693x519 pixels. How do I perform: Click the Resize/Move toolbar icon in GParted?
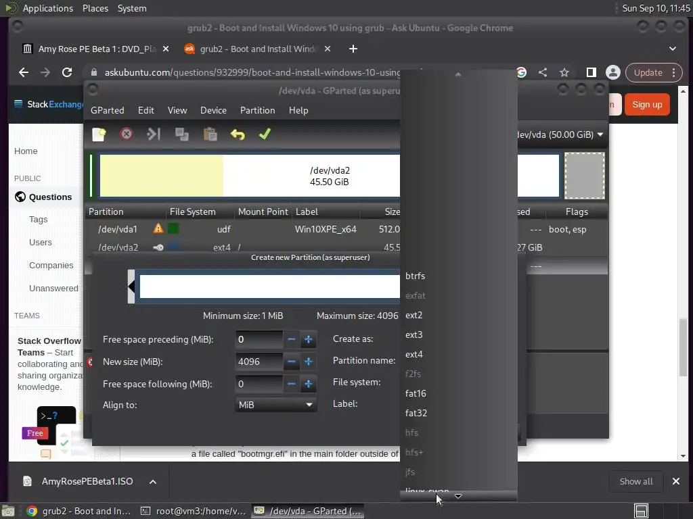[154, 134]
